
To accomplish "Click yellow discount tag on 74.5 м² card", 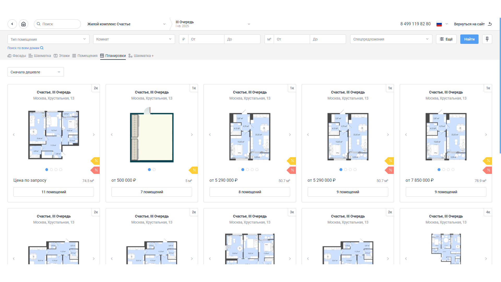I will coord(96,161).
